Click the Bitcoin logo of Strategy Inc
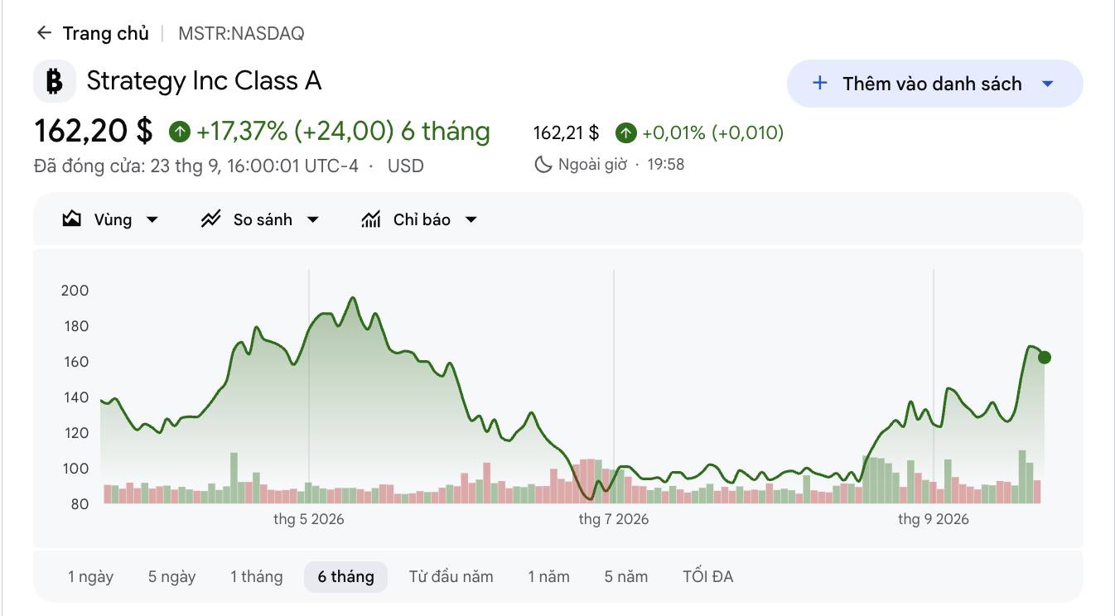The image size is (1115, 616). tap(54, 81)
